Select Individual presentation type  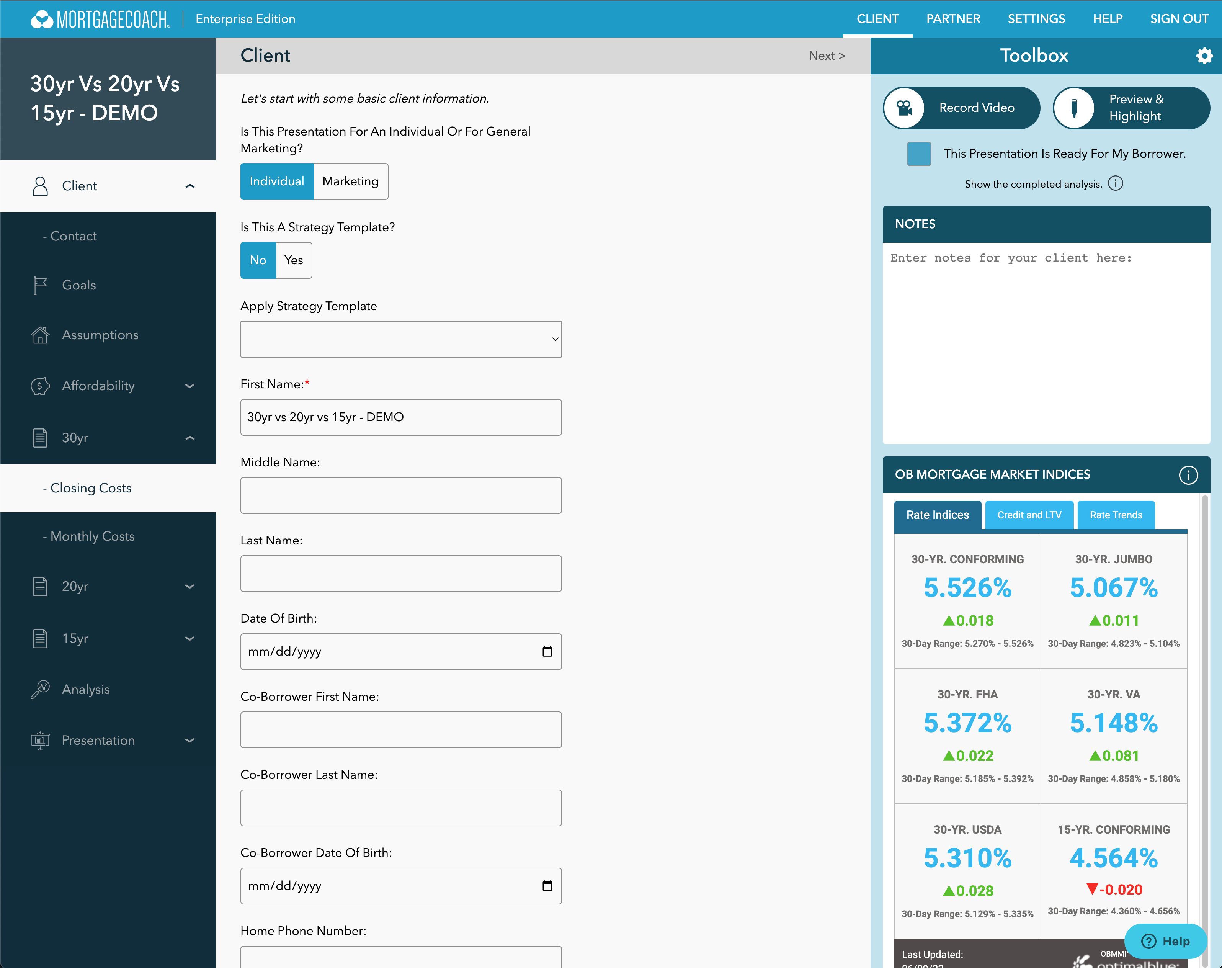click(277, 181)
